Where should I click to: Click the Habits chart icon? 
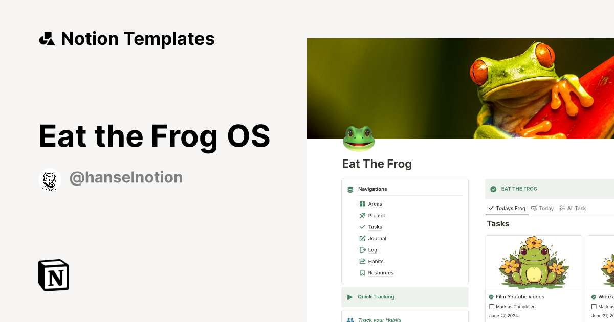coord(362,261)
